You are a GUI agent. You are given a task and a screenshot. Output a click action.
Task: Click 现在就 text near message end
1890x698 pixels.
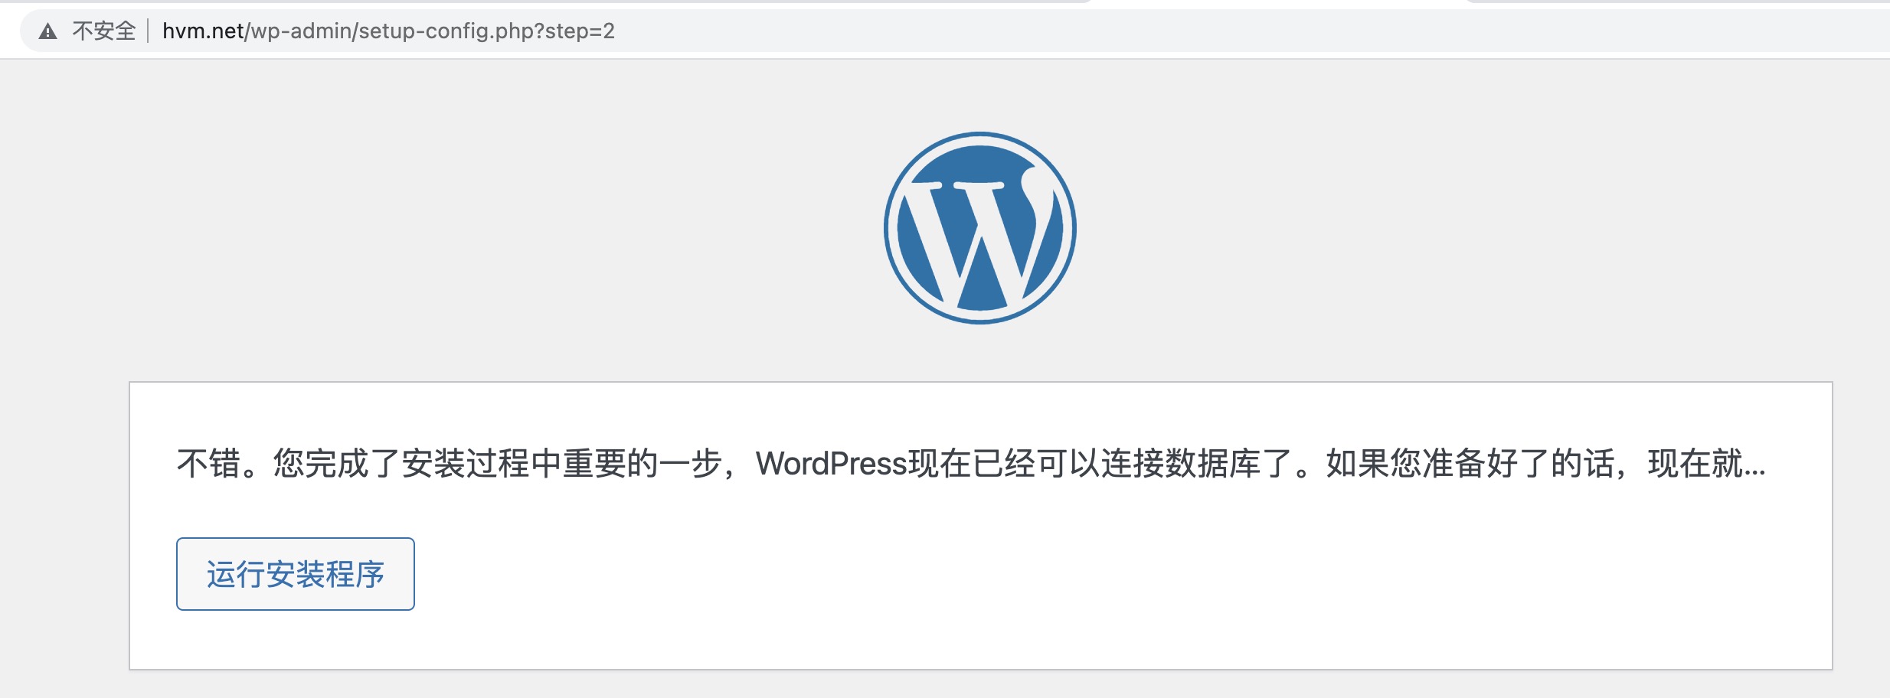tap(1695, 464)
